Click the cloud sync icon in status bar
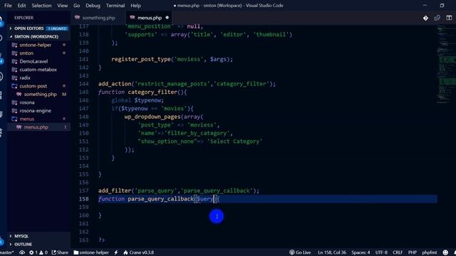 [22, 252]
